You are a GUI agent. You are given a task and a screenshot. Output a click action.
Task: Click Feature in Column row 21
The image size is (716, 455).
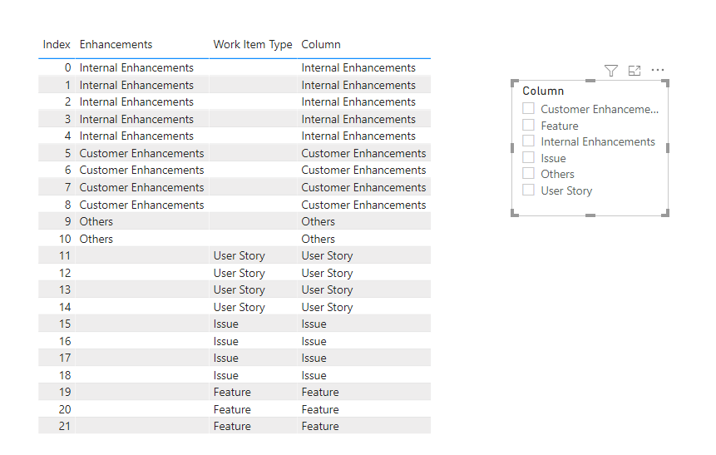pos(320,426)
